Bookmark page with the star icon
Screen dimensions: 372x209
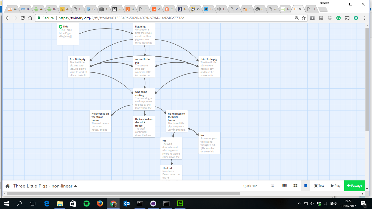coord(304,18)
